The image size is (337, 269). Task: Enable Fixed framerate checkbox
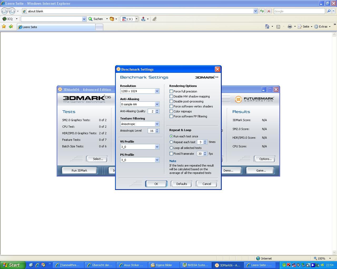coord(171,153)
